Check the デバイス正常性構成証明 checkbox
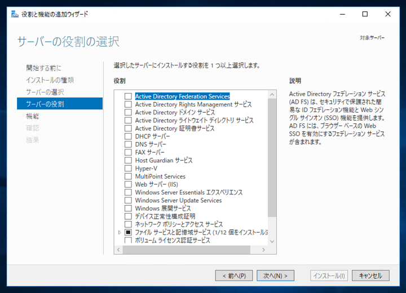The height and width of the screenshot is (293, 406). click(x=128, y=216)
